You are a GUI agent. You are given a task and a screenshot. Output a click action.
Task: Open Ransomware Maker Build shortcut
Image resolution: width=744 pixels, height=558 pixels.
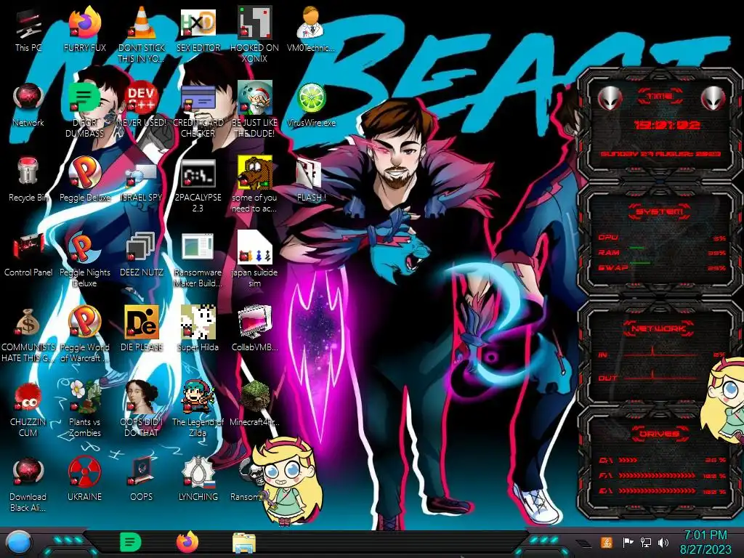click(198, 260)
